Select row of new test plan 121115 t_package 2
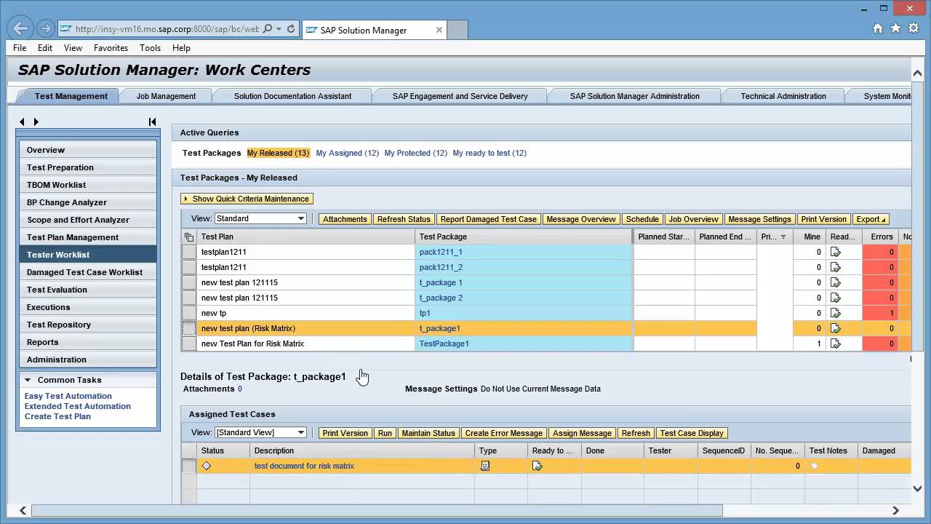931x524 pixels. point(189,298)
